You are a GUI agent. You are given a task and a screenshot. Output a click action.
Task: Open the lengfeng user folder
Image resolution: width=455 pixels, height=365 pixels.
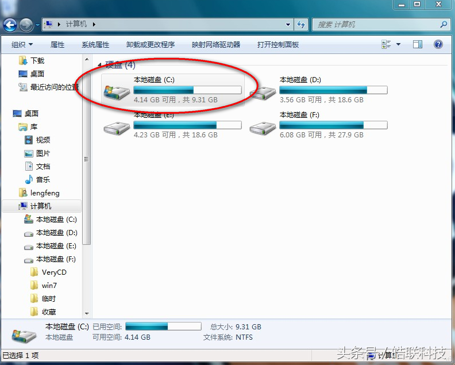39,193
